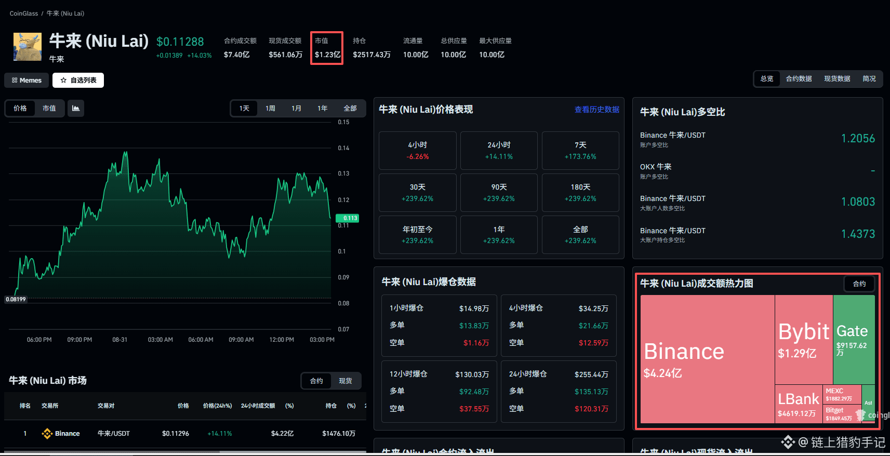Click the 牛来/USDT trading pair cell
This screenshot has height=456, width=890.
click(114, 434)
